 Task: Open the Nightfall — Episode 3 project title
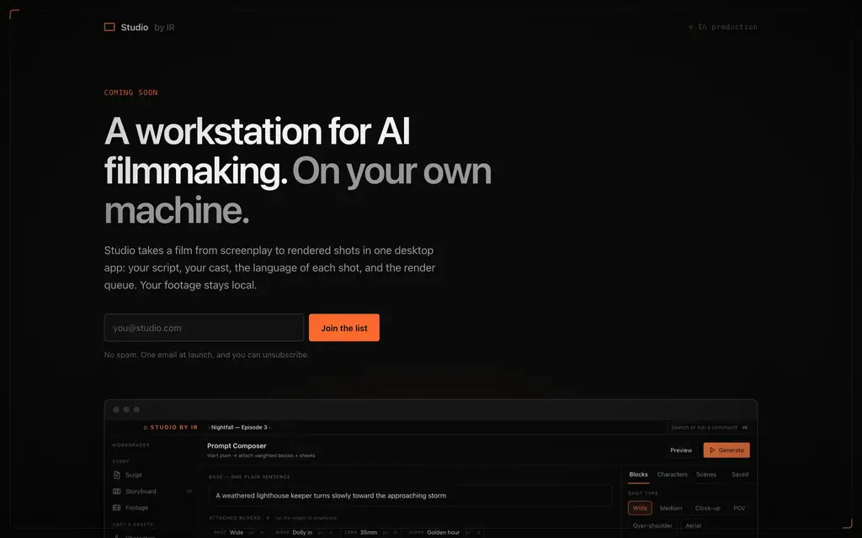click(x=239, y=427)
